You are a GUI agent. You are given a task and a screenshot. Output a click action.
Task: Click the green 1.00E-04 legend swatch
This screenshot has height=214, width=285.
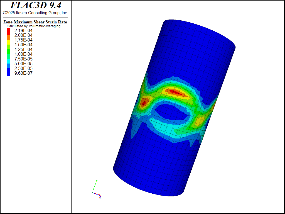[x=9, y=52]
